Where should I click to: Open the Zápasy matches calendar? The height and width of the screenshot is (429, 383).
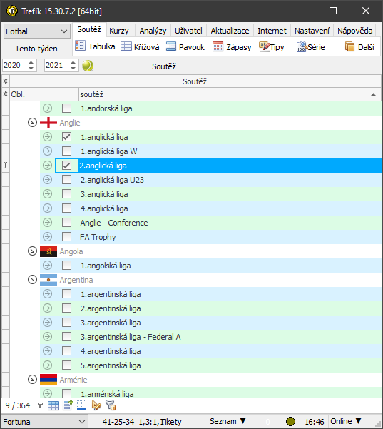tap(232, 47)
